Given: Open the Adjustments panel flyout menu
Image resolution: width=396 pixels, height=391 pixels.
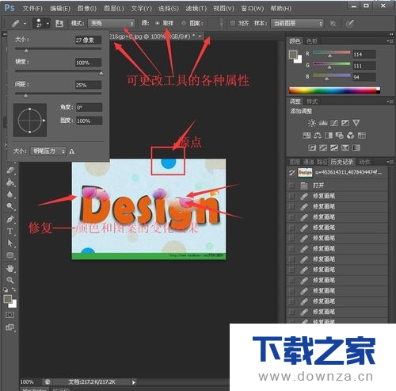Looking at the screenshot, I should click(390, 102).
